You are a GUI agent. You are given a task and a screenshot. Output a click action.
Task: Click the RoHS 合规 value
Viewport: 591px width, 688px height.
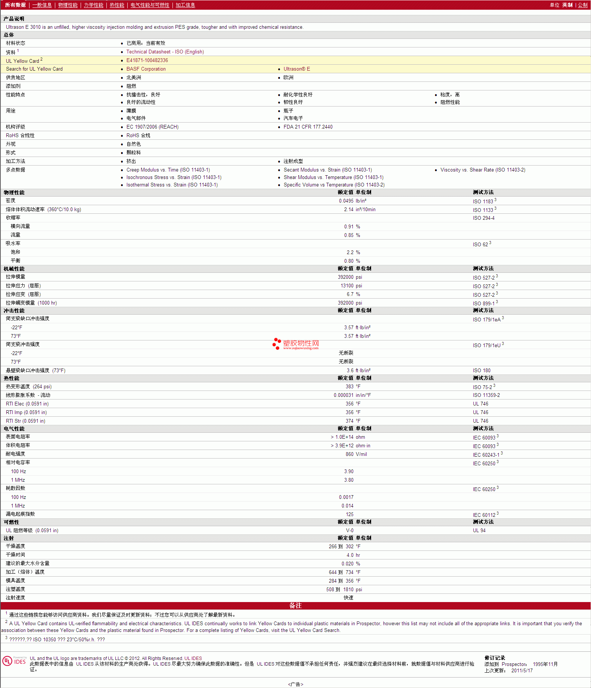(138, 135)
